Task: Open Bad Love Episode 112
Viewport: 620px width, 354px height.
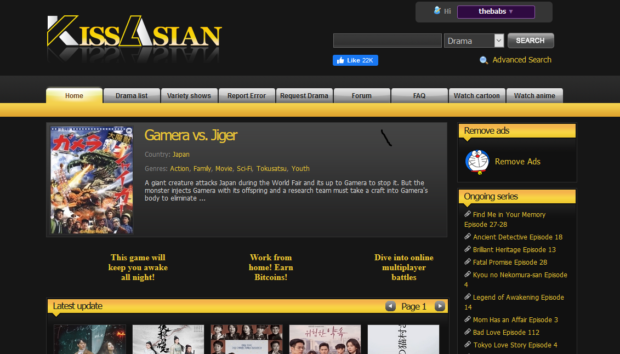Action: click(x=506, y=333)
